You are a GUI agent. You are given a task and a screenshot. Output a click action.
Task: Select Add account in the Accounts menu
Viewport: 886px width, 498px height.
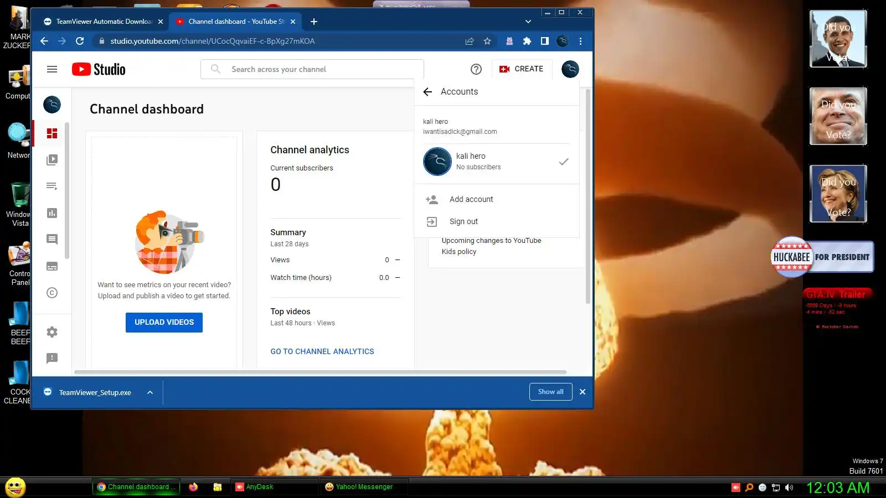[497, 199]
